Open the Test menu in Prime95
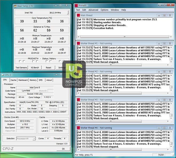This screenshot has width=176, height=158. (x=78, y=10)
